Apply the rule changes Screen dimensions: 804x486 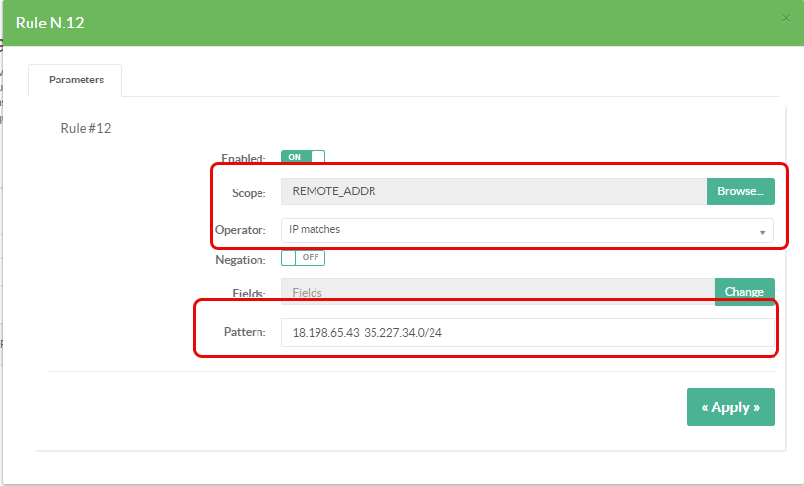tap(729, 407)
